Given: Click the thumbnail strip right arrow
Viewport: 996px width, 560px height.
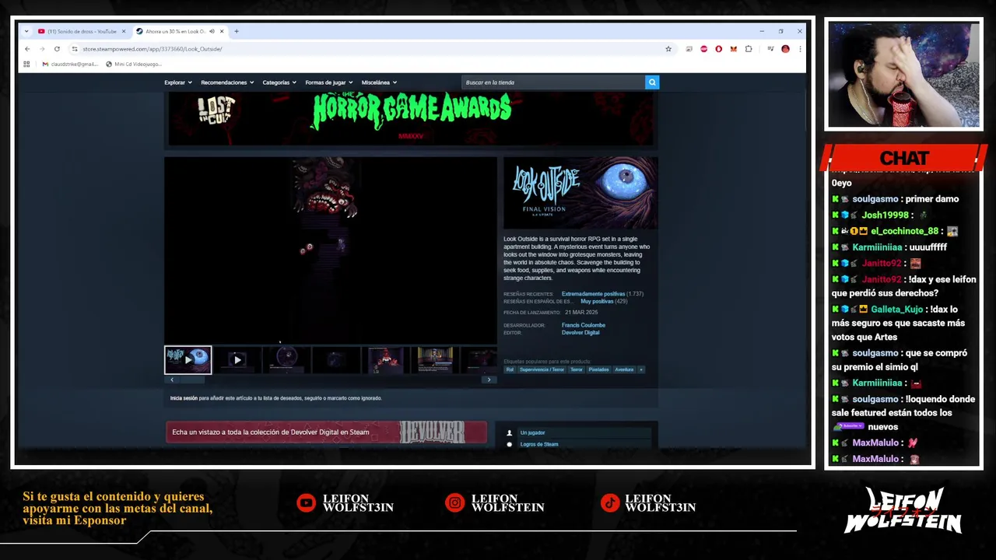Looking at the screenshot, I should coord(489,380).
